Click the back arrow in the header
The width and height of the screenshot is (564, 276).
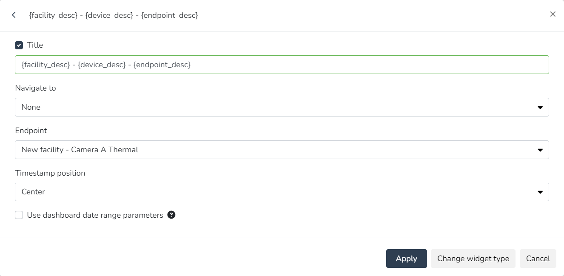point(14,15)
